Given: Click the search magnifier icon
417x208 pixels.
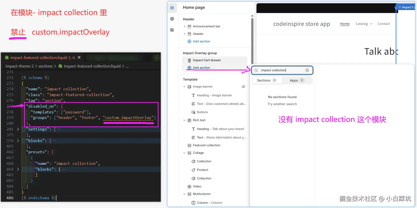Looking at the screenshot, I should pos(256,70).
